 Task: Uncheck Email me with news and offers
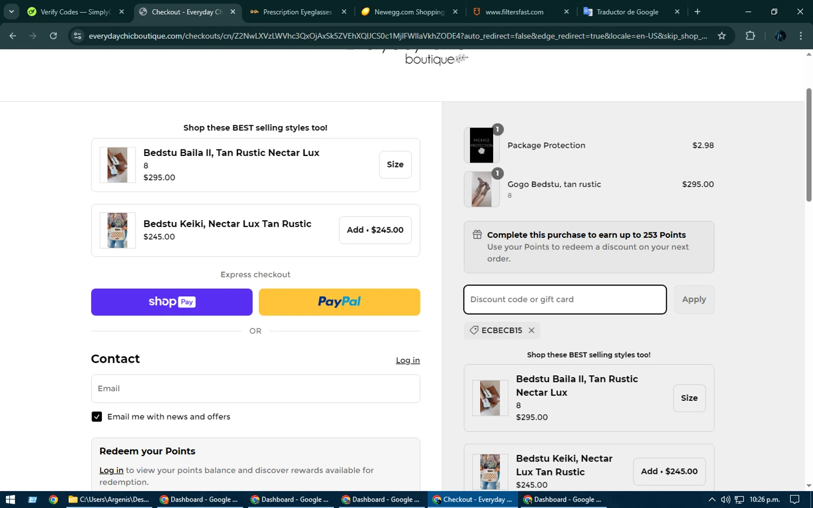(x=96, y=416)
